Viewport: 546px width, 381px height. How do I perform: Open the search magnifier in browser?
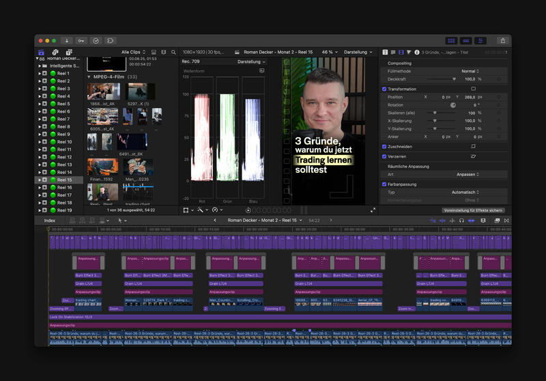174,52
